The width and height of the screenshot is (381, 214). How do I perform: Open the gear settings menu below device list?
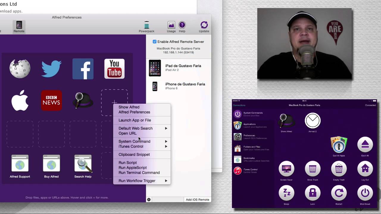149,200
